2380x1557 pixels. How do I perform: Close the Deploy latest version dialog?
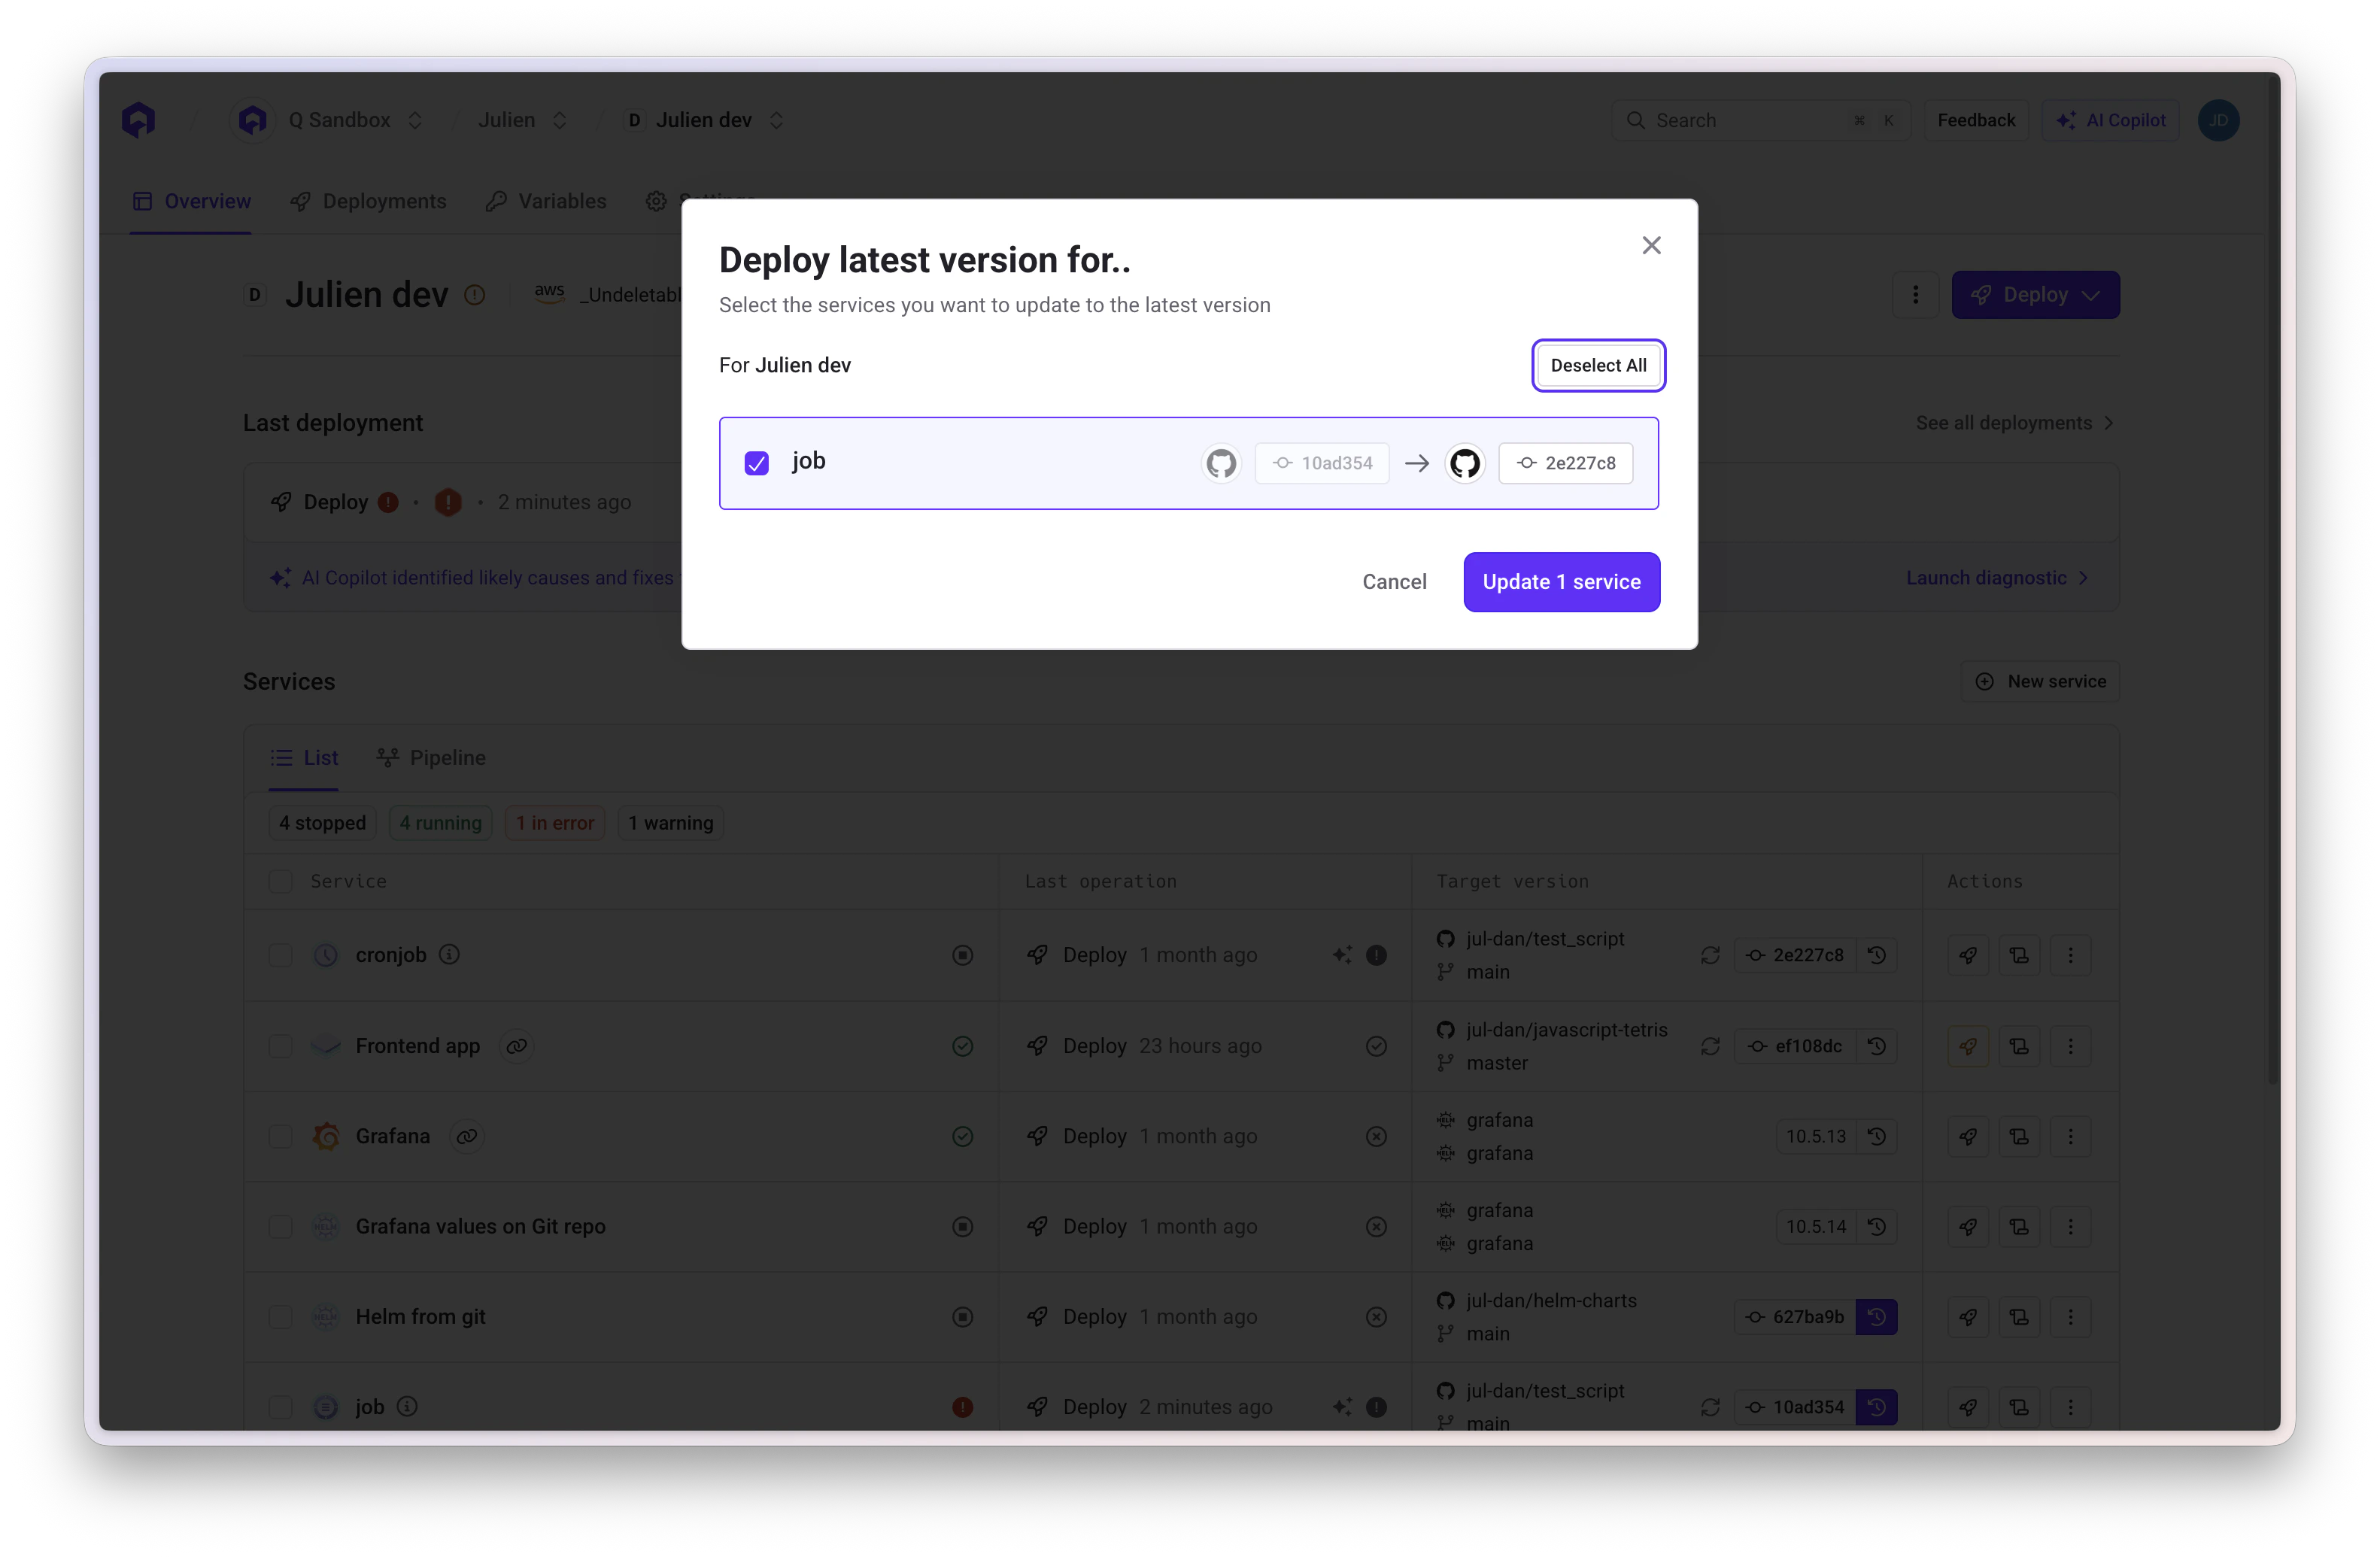pos(1651,245)
